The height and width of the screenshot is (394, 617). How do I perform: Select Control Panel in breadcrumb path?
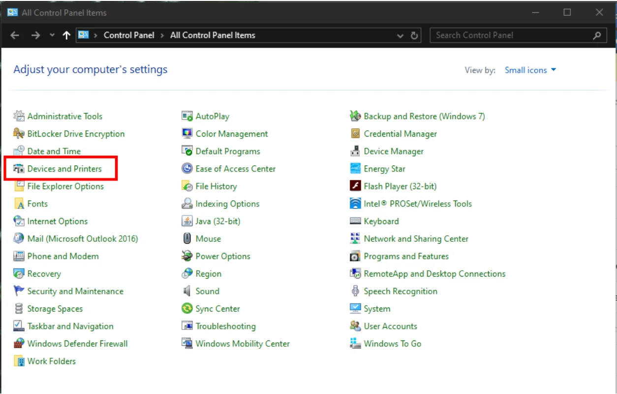point(129,35)
